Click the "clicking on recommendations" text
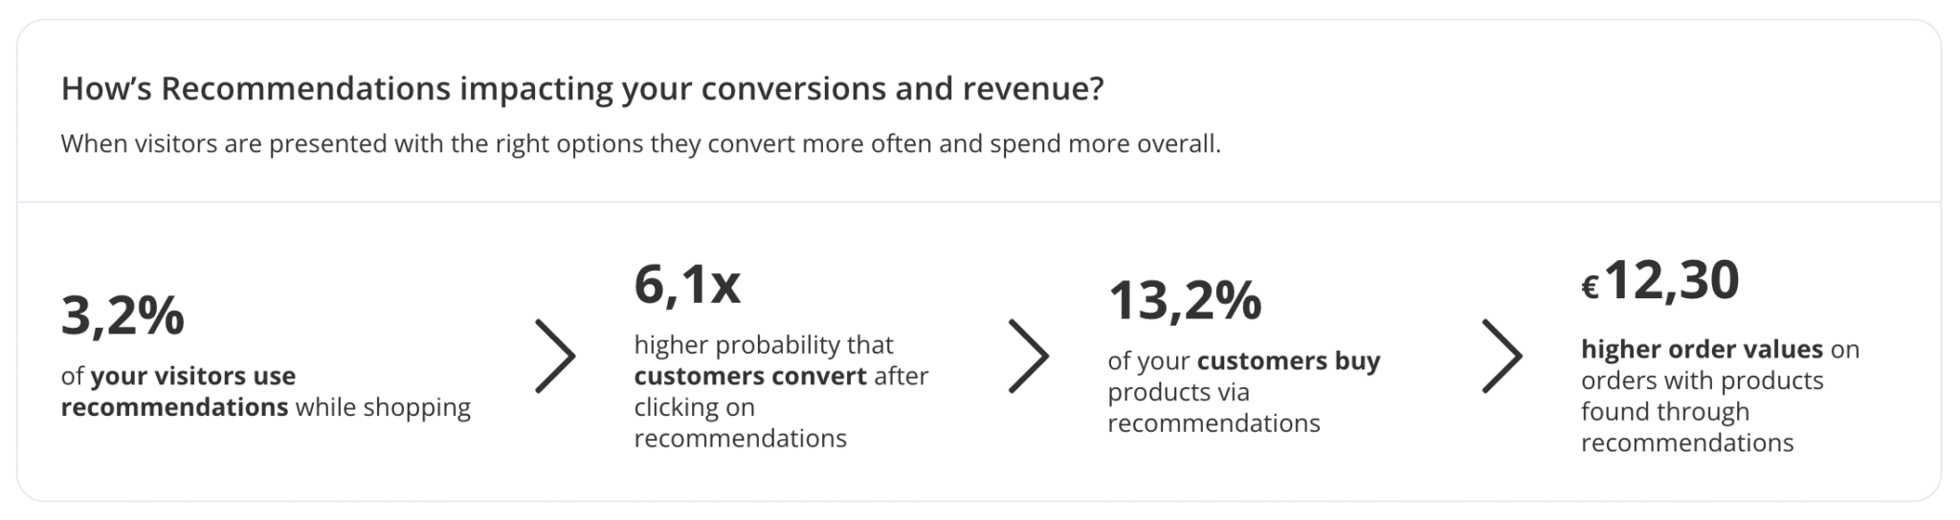This screenshot has height=520, width=1960. [740, 422]
